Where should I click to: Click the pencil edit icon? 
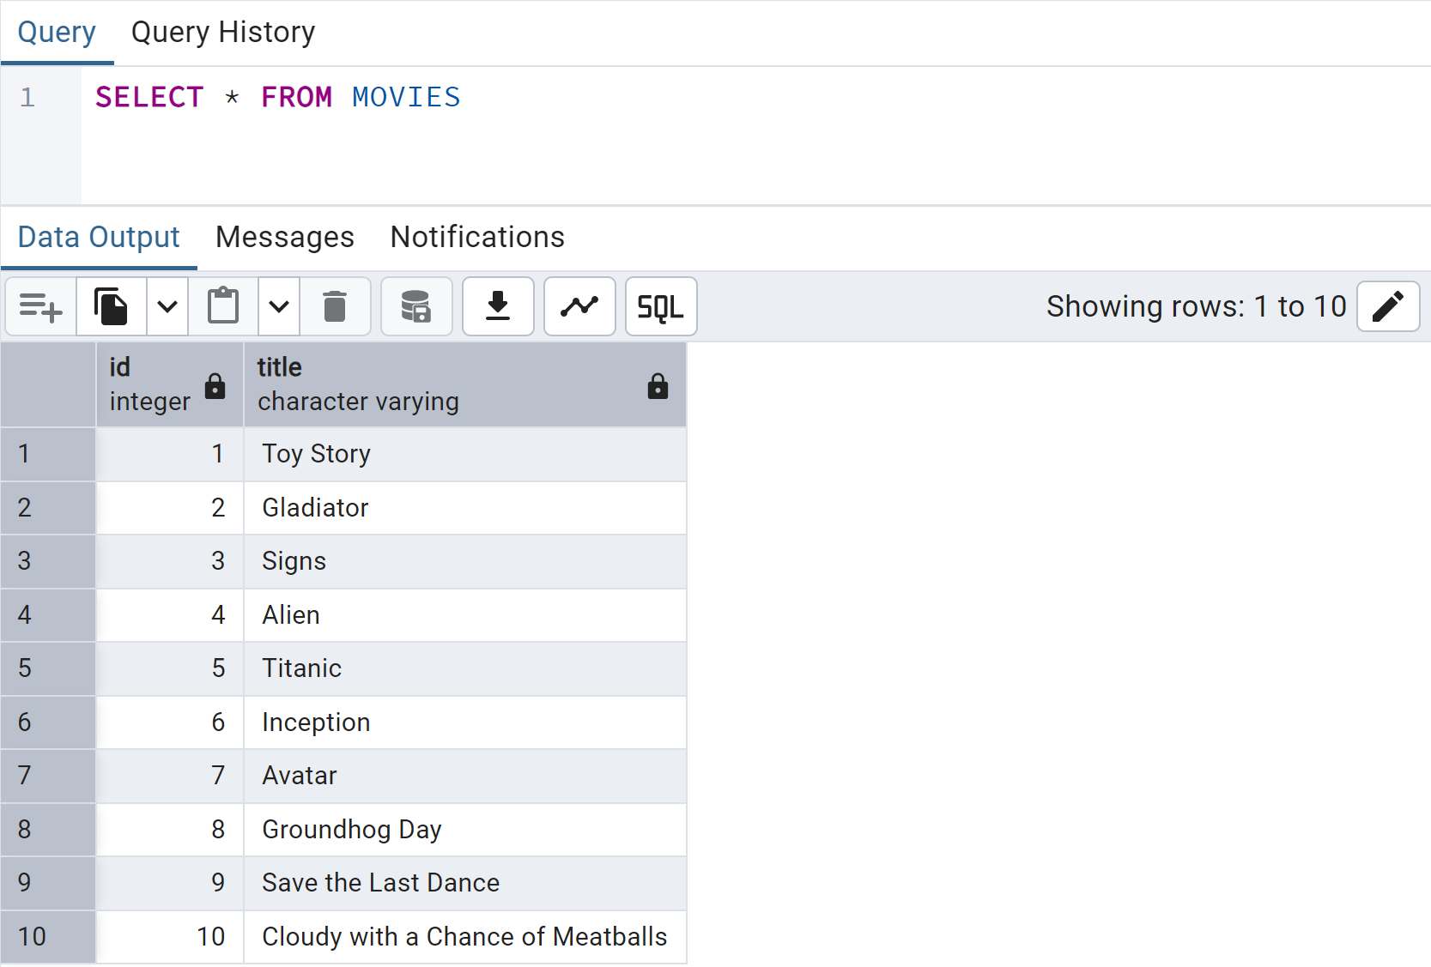pyautogui.click(x=1388, y=306)
